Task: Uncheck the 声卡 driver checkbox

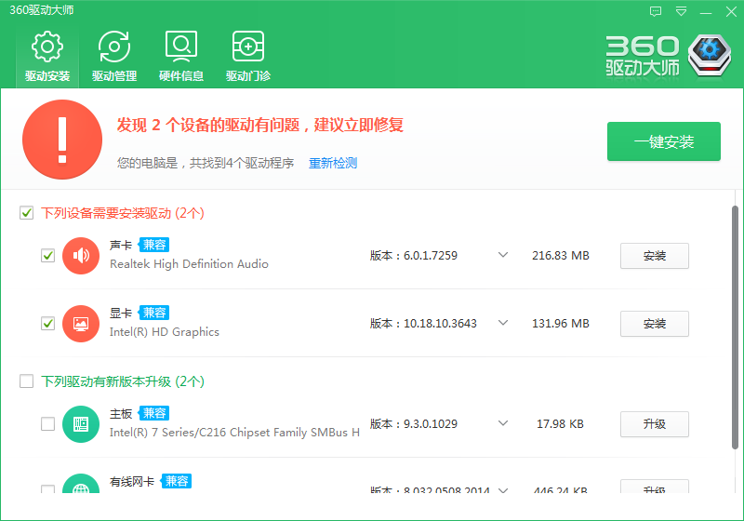Action: click(48, 256)
